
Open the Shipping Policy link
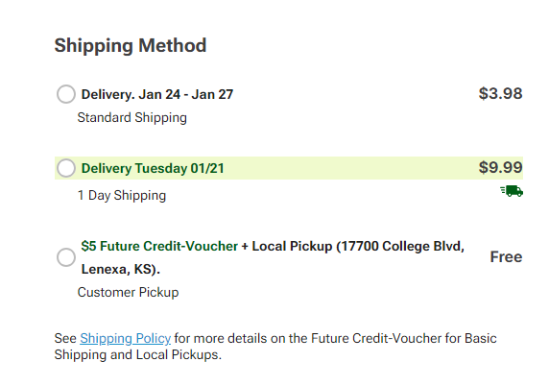(x=126, y=338)
